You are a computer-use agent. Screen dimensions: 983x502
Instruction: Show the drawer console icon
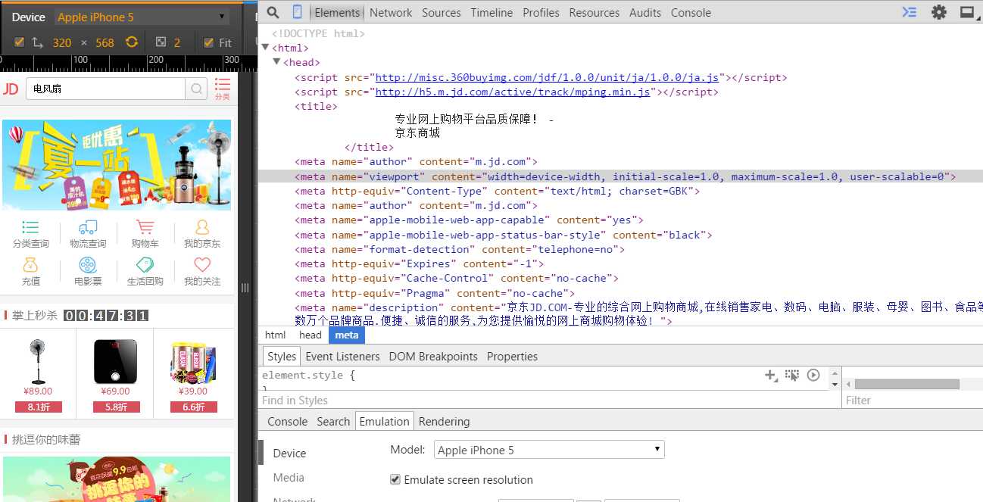(x=910, y=12)
